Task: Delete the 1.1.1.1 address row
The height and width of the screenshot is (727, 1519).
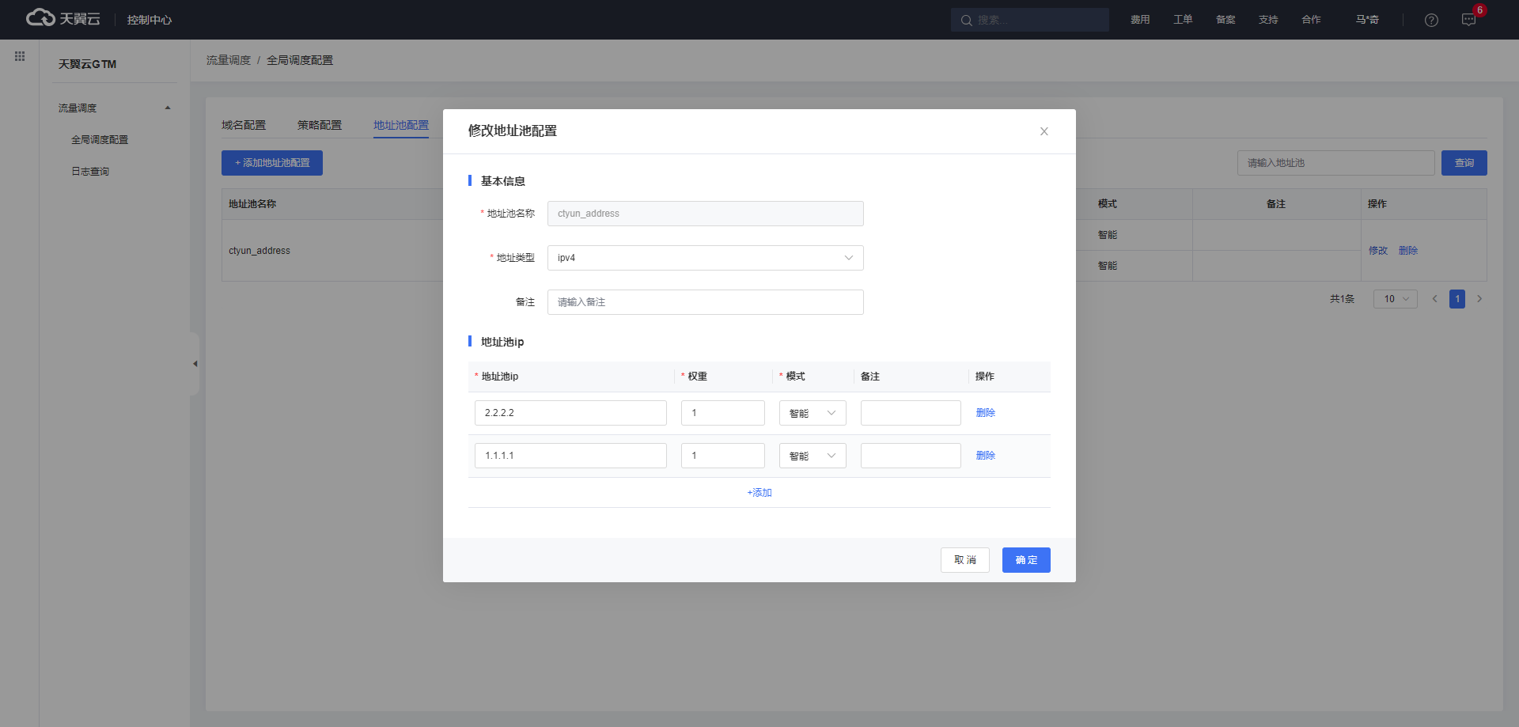Action: coord(985,456)
